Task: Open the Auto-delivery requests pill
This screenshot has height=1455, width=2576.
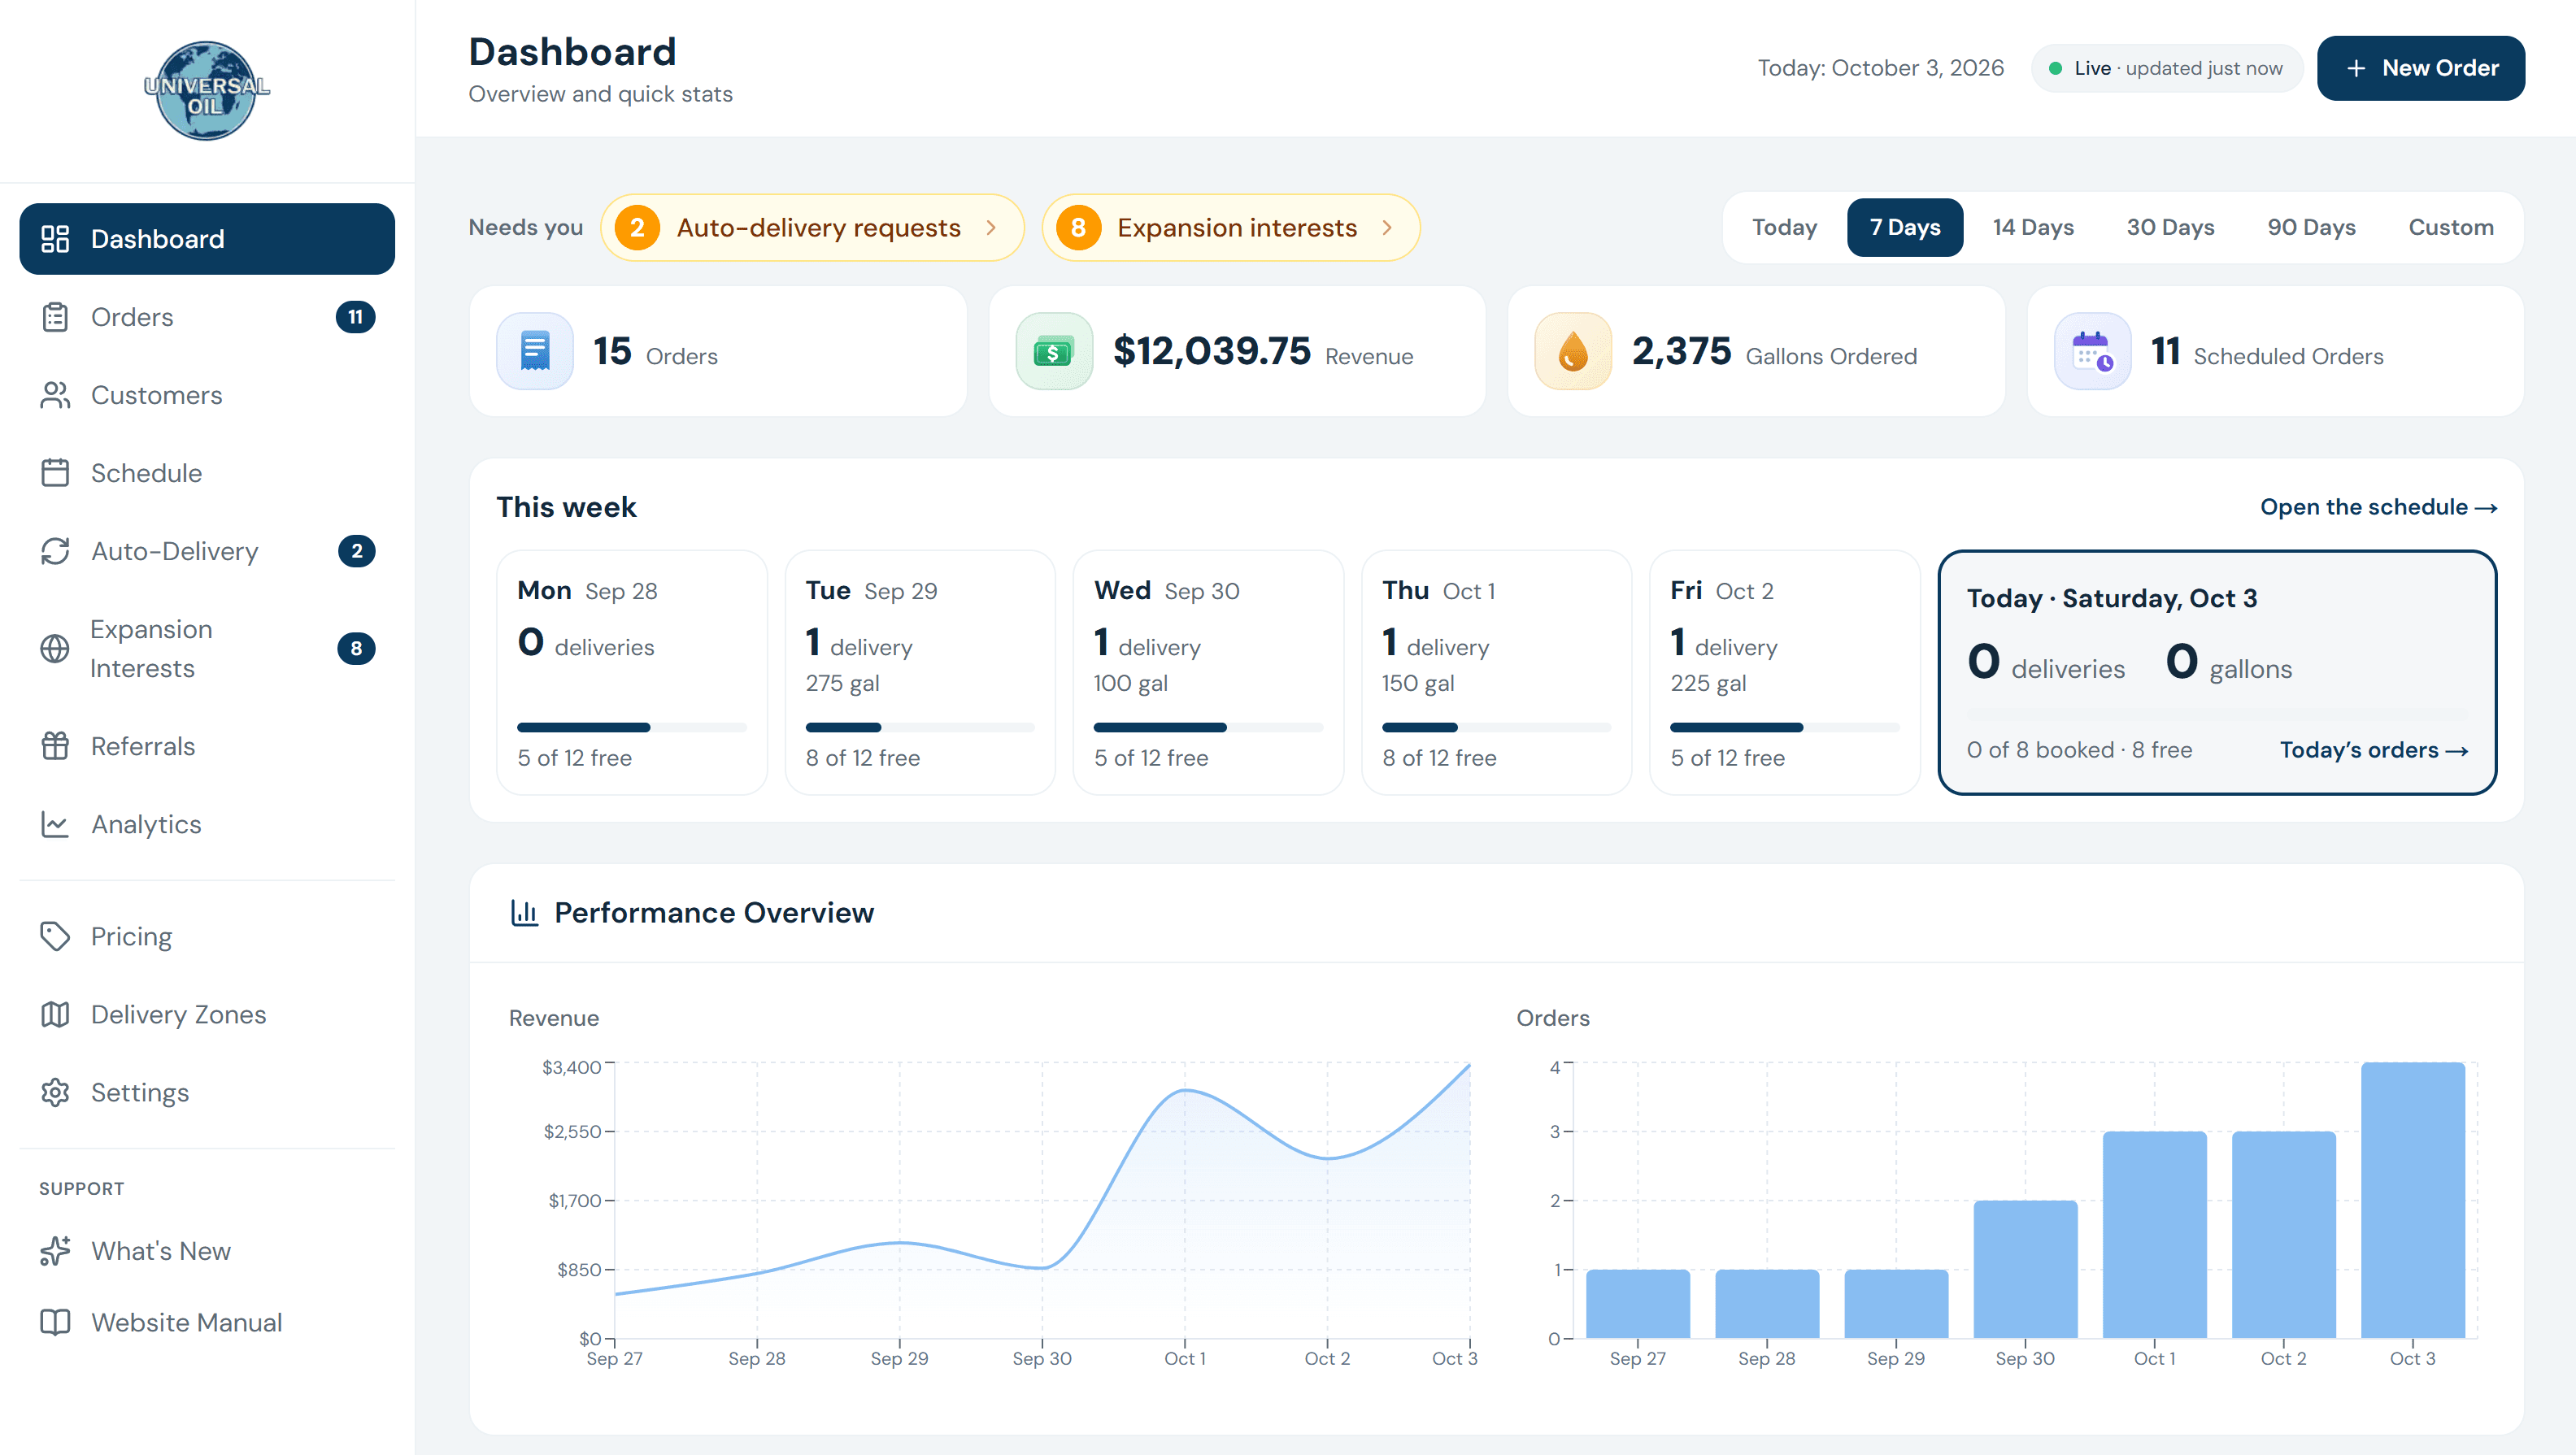Action: [x=812, y=228]
